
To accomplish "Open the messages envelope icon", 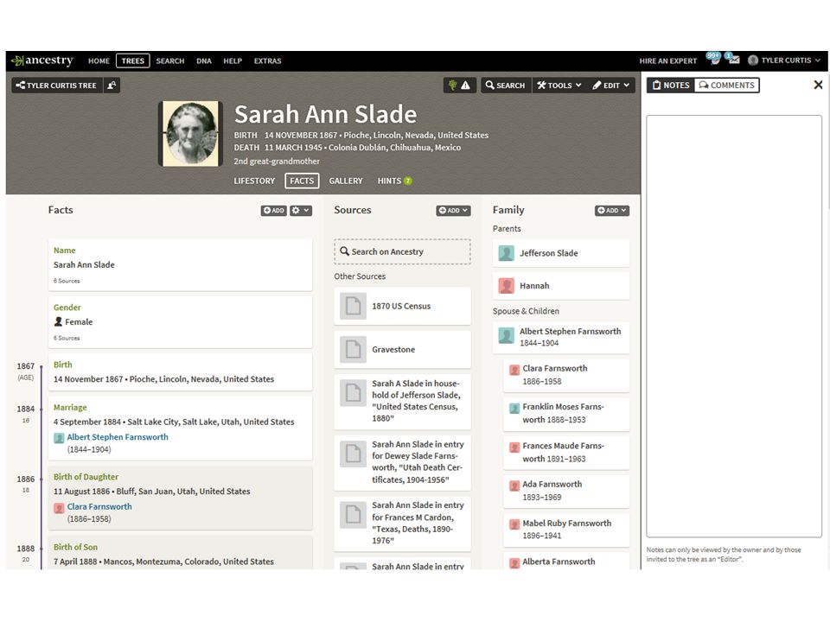I will click(x=732, y=59).
